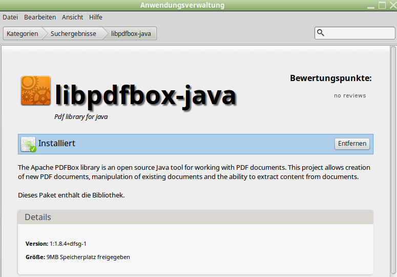Select the libpdfbox-java breadcrumb
The height and width of the screenshot is (277, 397).
pos(131,34)
